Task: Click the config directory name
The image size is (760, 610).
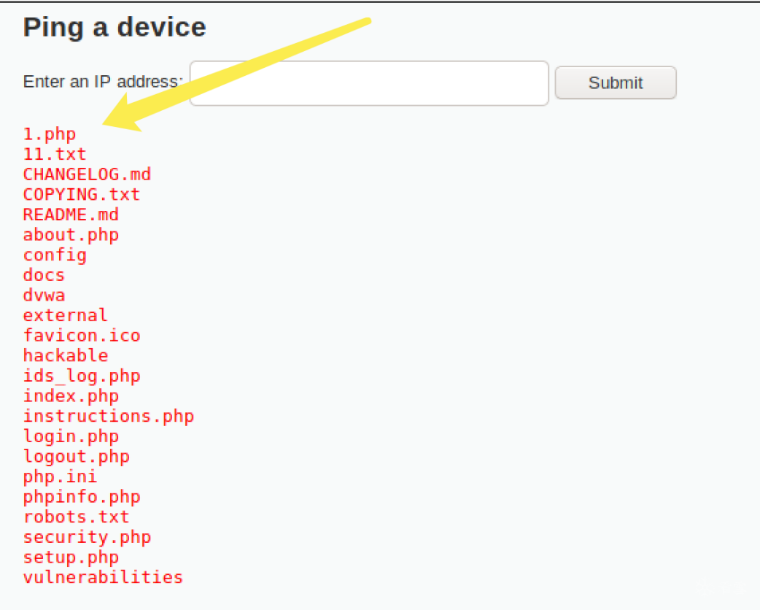Action: [55, 255]
